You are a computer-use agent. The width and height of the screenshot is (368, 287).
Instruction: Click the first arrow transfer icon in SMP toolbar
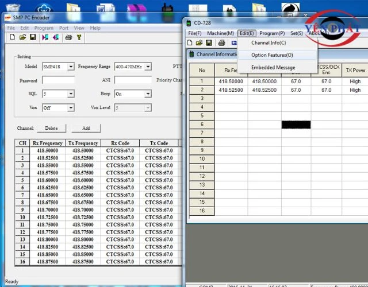45,37
